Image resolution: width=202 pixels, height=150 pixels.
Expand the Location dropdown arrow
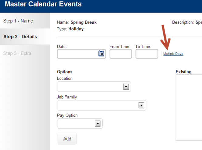pyautogui.click(x=126, y=87)
